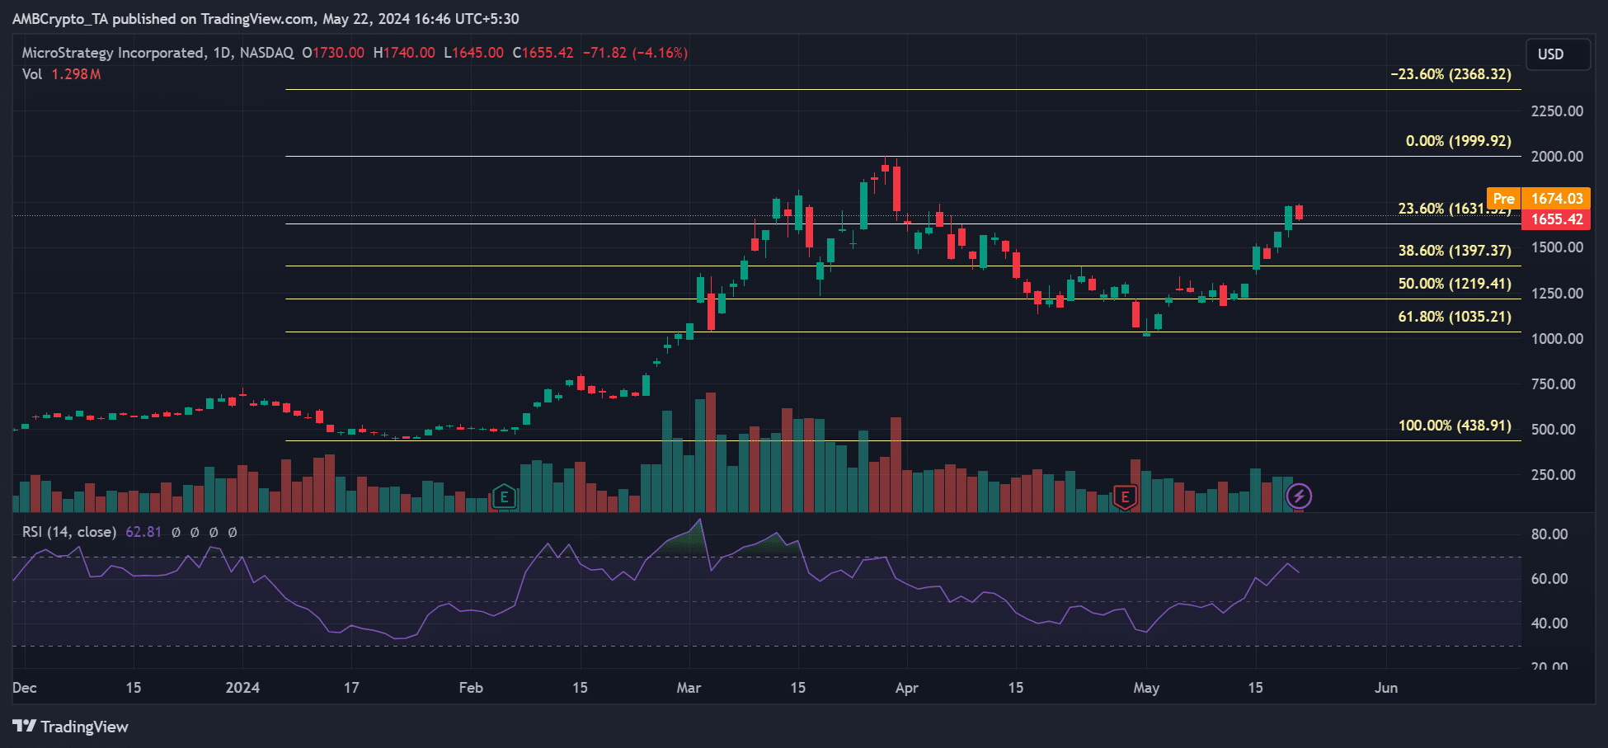
Task: Click the late-March peak candlestick near 2000
Action: (886, 168)
